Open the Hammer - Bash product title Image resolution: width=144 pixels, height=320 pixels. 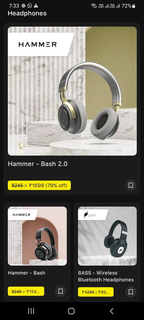click(x=27, y=273)
